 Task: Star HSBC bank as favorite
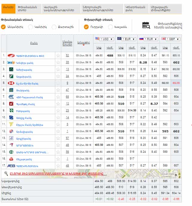[x=58, y=83]
